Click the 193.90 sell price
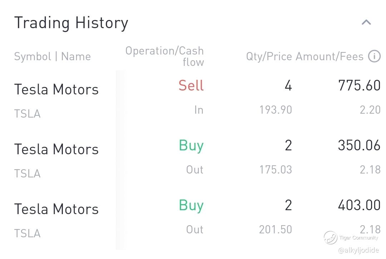This screenshot has width=386, height=259. coord(276,110)
